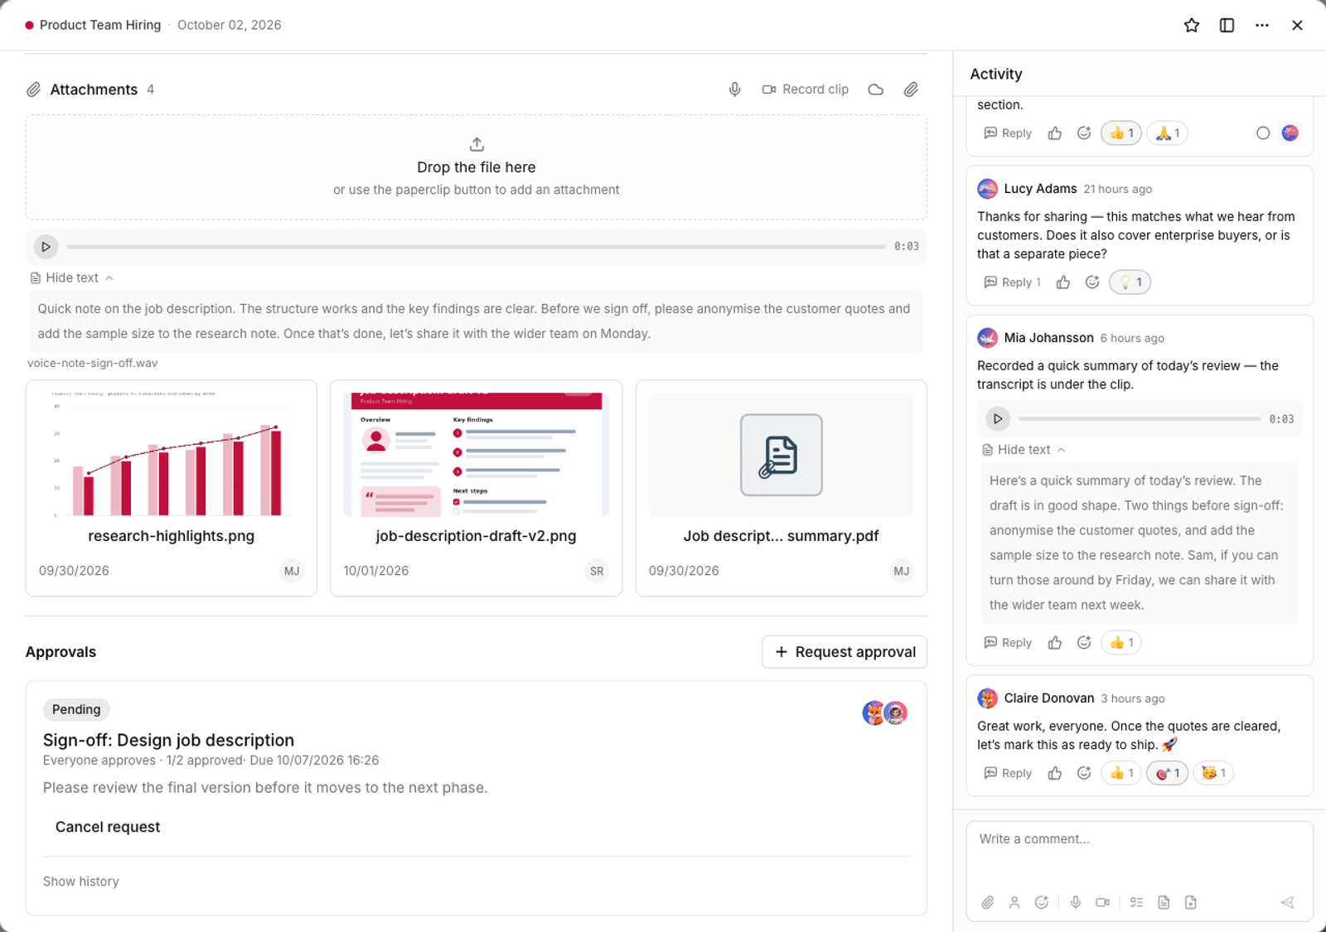The image size is (1326, 932).
Task: Open the research-highlights.png thumbnail
Action: coord(172,455)
